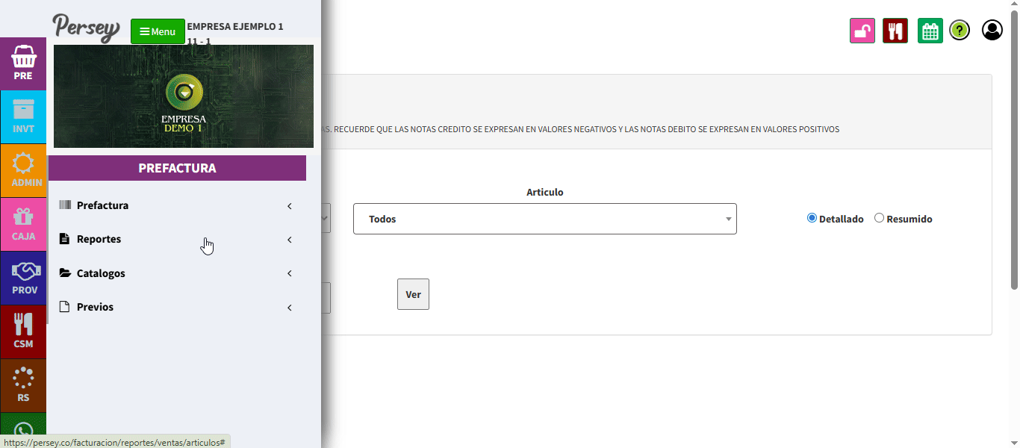Expand the Previos menu item

[95, 307]
